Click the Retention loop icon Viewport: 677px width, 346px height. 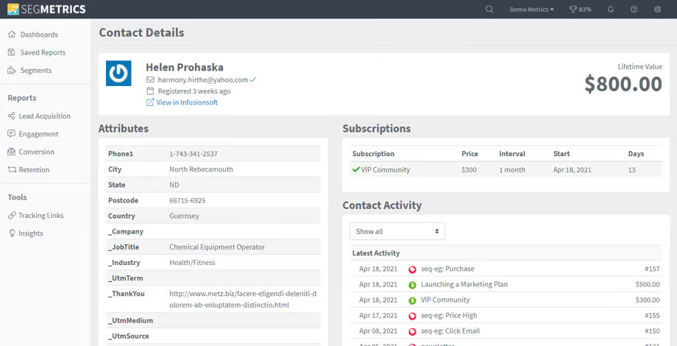12,170
